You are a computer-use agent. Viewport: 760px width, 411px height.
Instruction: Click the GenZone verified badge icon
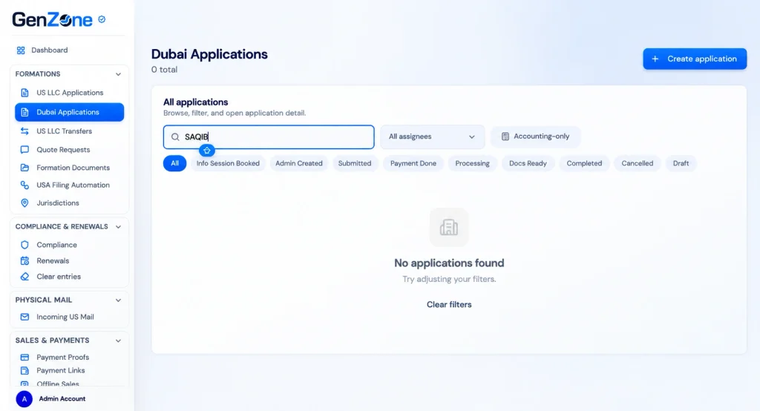coord(102,19)
